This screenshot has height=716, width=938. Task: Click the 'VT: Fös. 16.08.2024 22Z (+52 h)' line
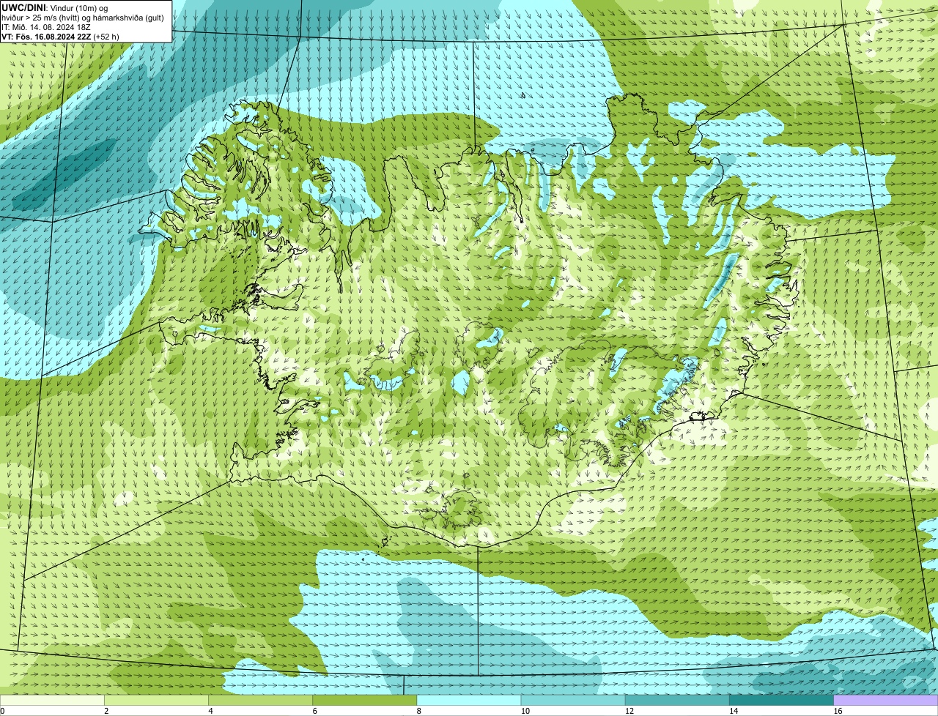click(x=60, y=36)
